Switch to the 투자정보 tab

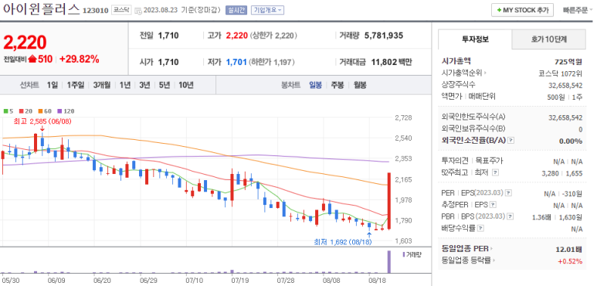(475, 39)
